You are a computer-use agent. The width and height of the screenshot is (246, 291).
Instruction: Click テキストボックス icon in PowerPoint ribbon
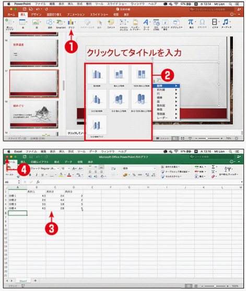[x=123, y=22]
